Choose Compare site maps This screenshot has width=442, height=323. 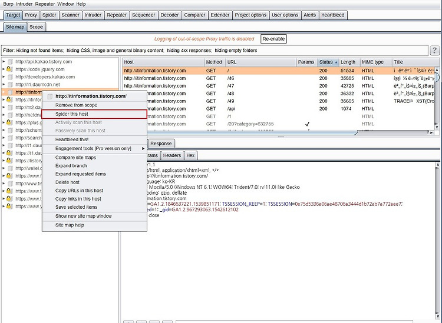pos(94,158)
